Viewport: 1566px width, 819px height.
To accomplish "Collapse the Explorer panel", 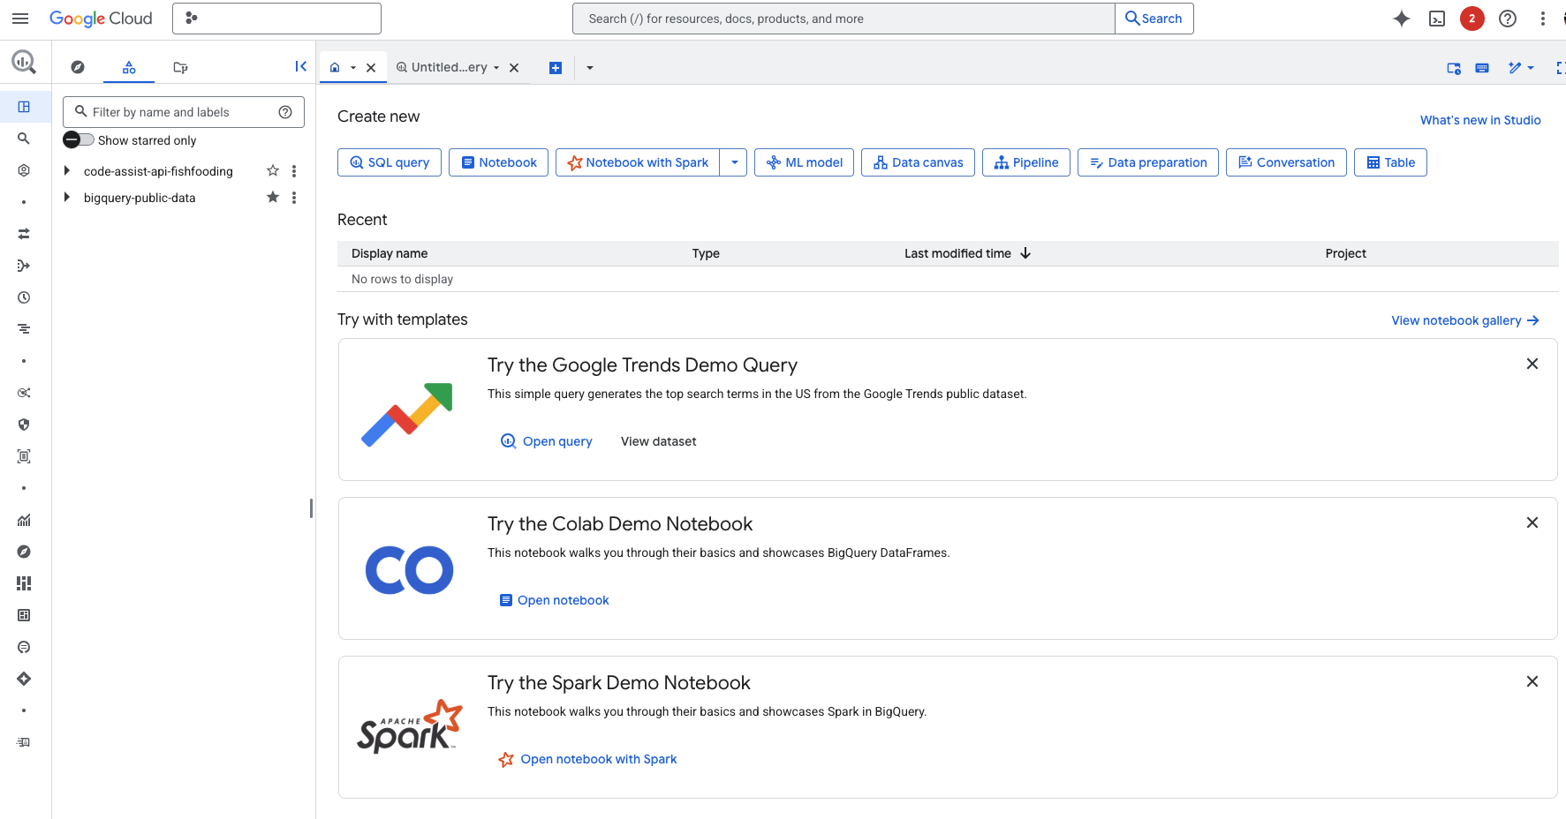I will click(x=300, y=66).
